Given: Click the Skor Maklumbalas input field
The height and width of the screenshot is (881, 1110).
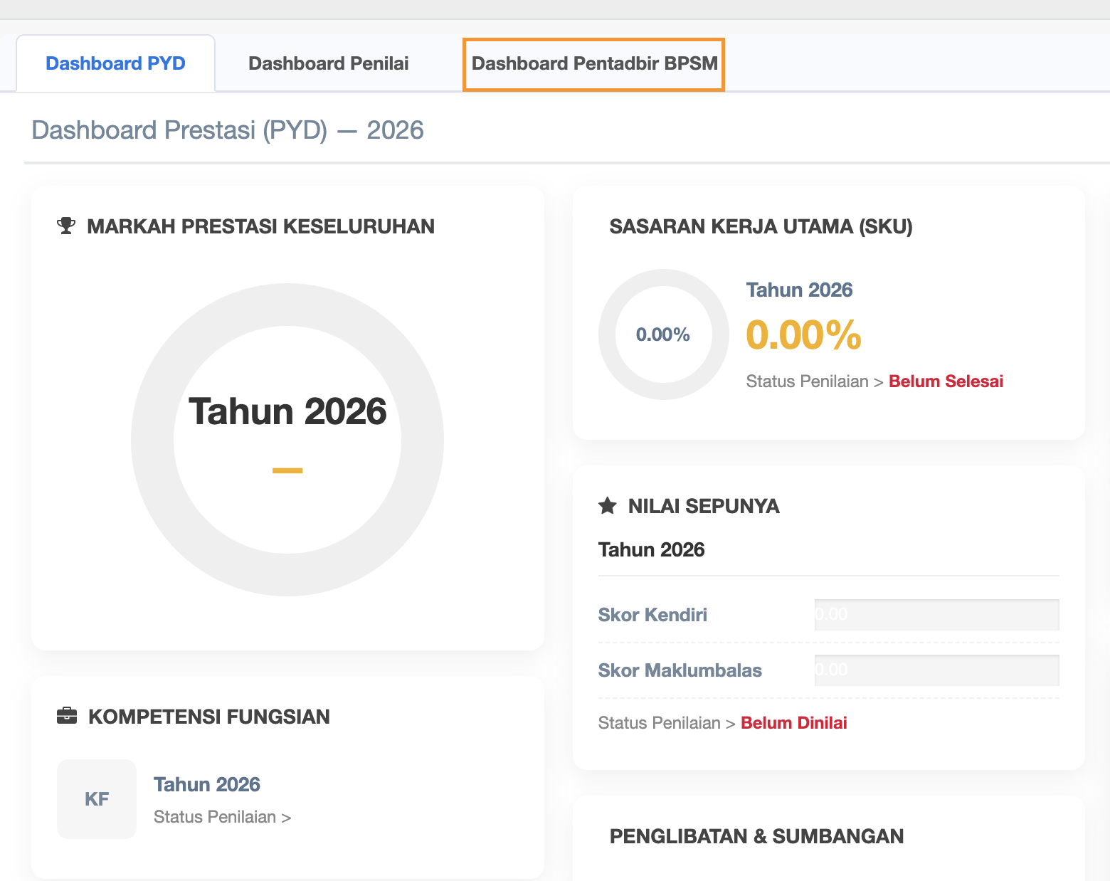Looking at the screenshot, I should (x=936, y=670).
